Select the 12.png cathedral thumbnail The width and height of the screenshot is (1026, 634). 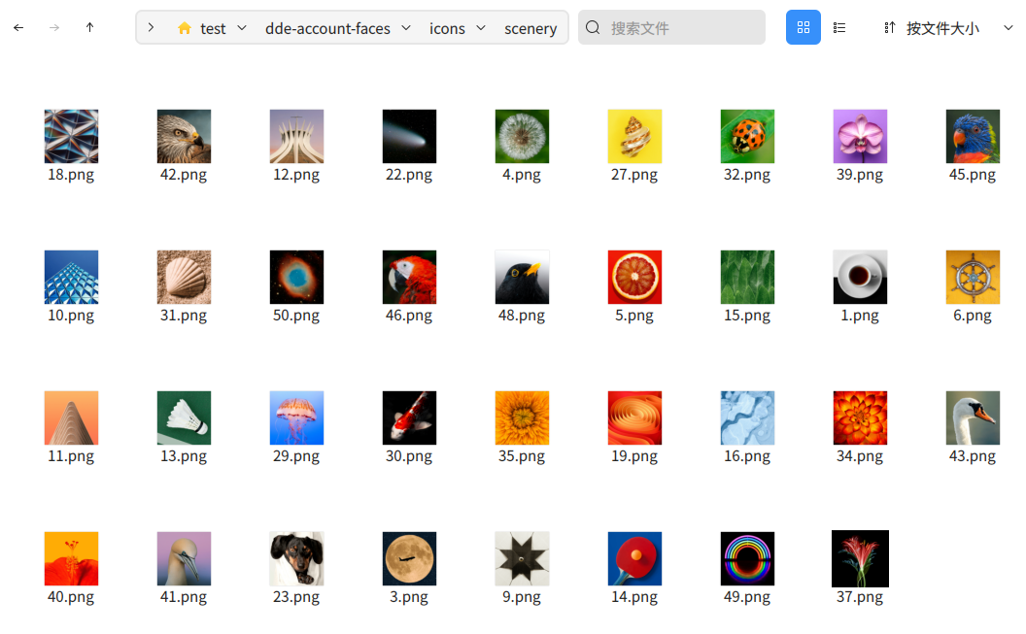tap(296, 136)
